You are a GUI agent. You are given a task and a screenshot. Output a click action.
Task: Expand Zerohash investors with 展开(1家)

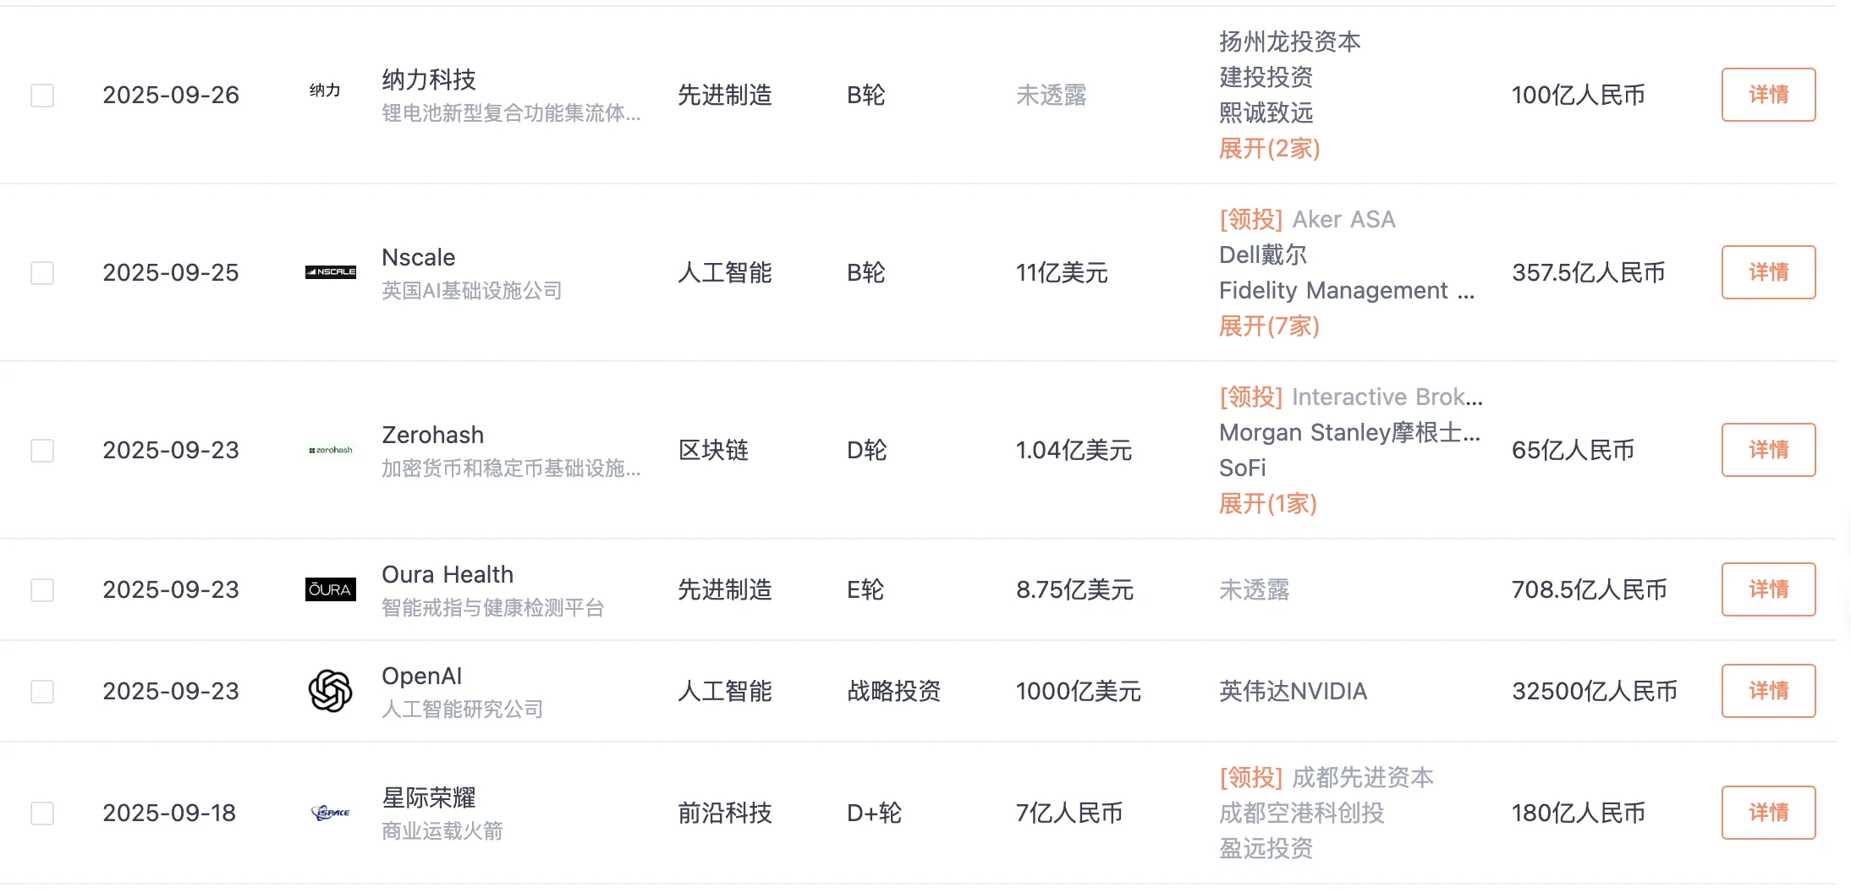(x=1267, y=504)
